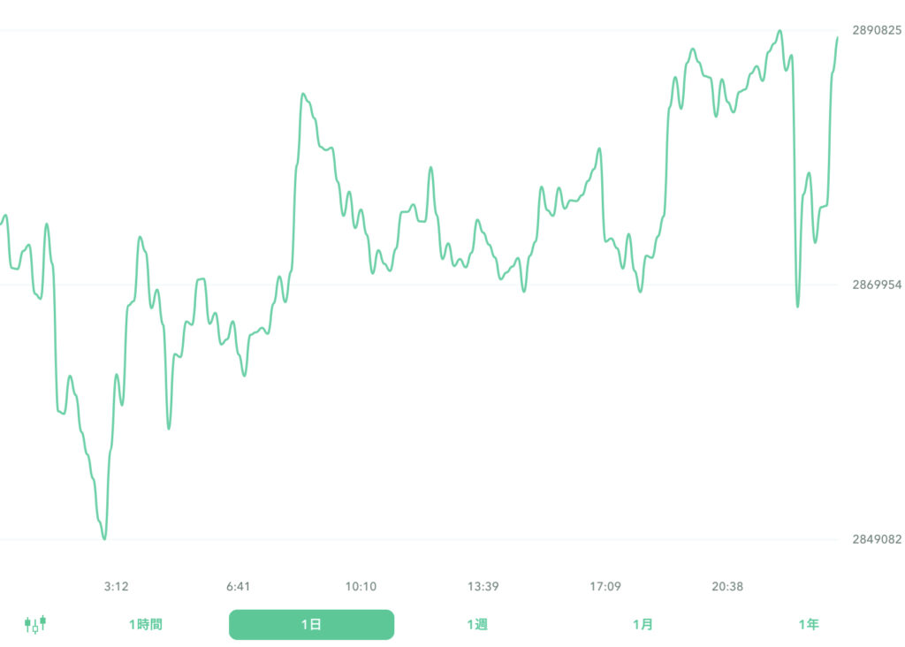
Task: Click the tall price spike peak between 6:41 and 10:10
Action: [303, 94]
